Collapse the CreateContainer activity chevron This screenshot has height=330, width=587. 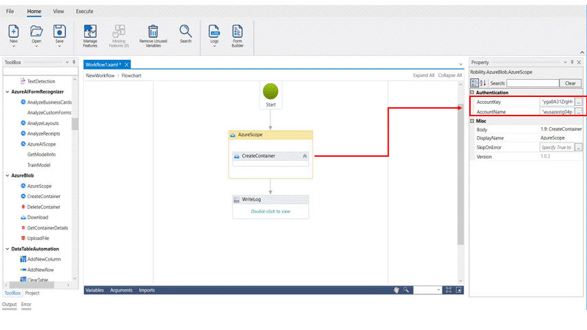(305, 156)
